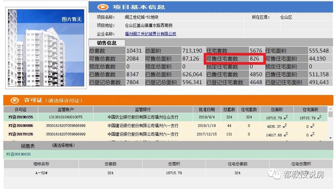Screen dimensions: 335x189
Task: Click the sales table 总面积 value 18715.79
Action: click(x=174, y=173)
